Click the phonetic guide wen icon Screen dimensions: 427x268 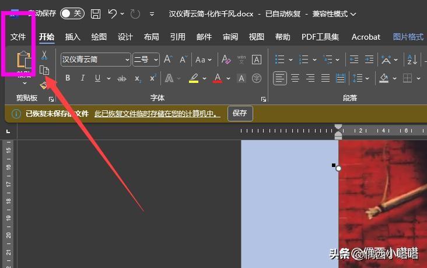242,60
